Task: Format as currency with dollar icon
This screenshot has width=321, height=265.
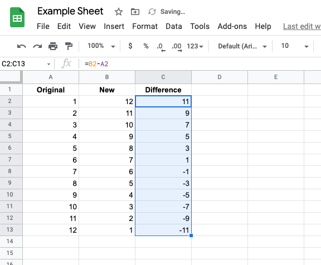Action: tap(130, 46)
